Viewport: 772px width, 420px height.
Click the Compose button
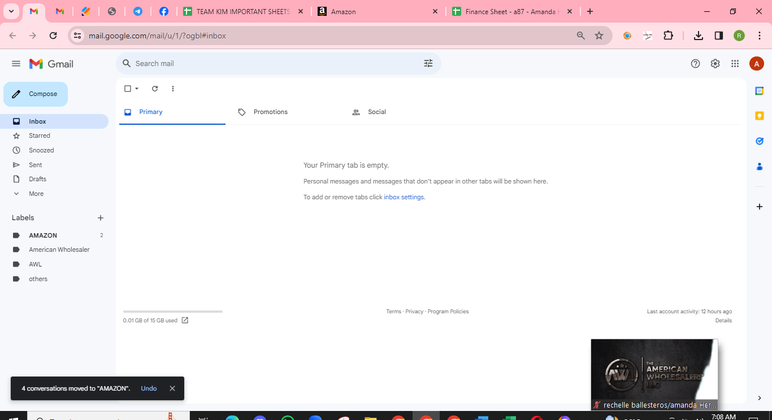coord(36,94)
